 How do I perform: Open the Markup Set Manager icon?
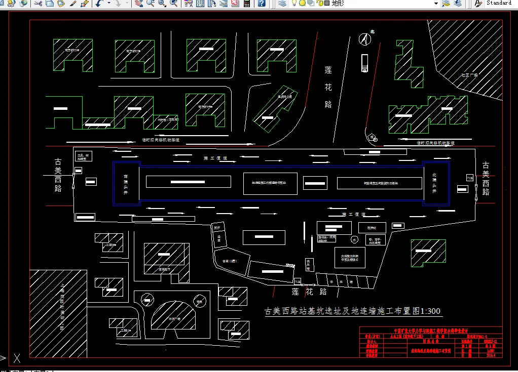click(x=235, y=4)
